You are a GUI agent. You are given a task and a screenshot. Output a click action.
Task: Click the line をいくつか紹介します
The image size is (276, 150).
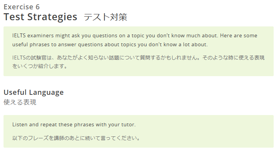(x=40, y=66)
